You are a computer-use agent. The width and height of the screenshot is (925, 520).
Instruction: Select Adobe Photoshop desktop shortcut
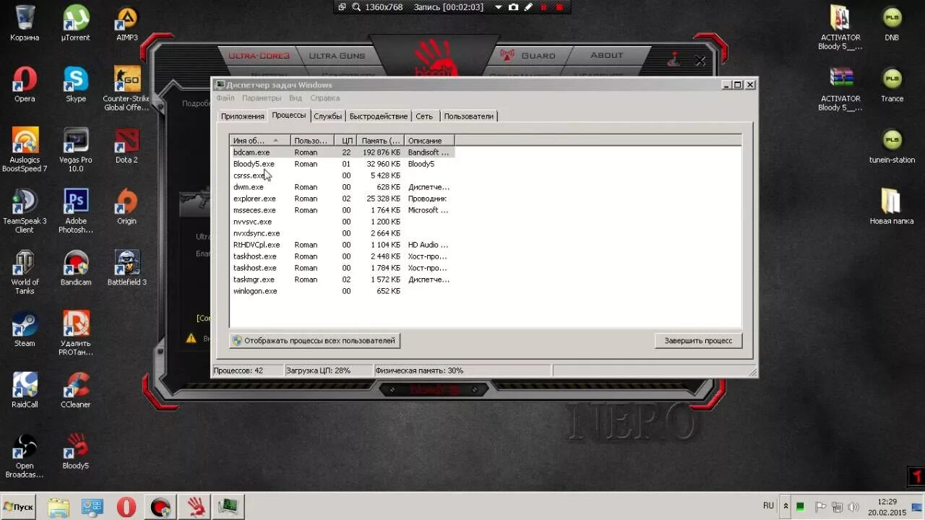(x=76, y=211)
